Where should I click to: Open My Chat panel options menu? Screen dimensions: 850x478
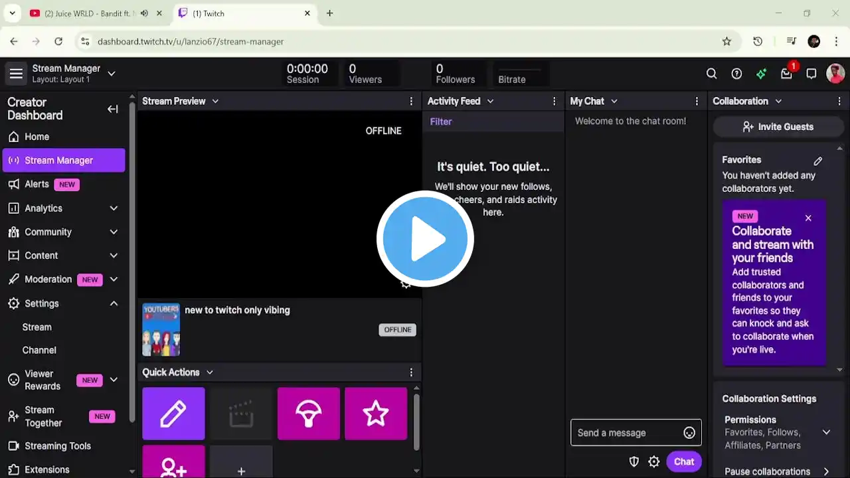pos(697,102)
